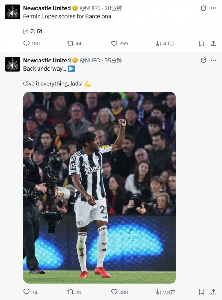Like the Fermin Lopez goal tweet
Viewport: 222px width, 300px height.
click(x=114, y=44)
